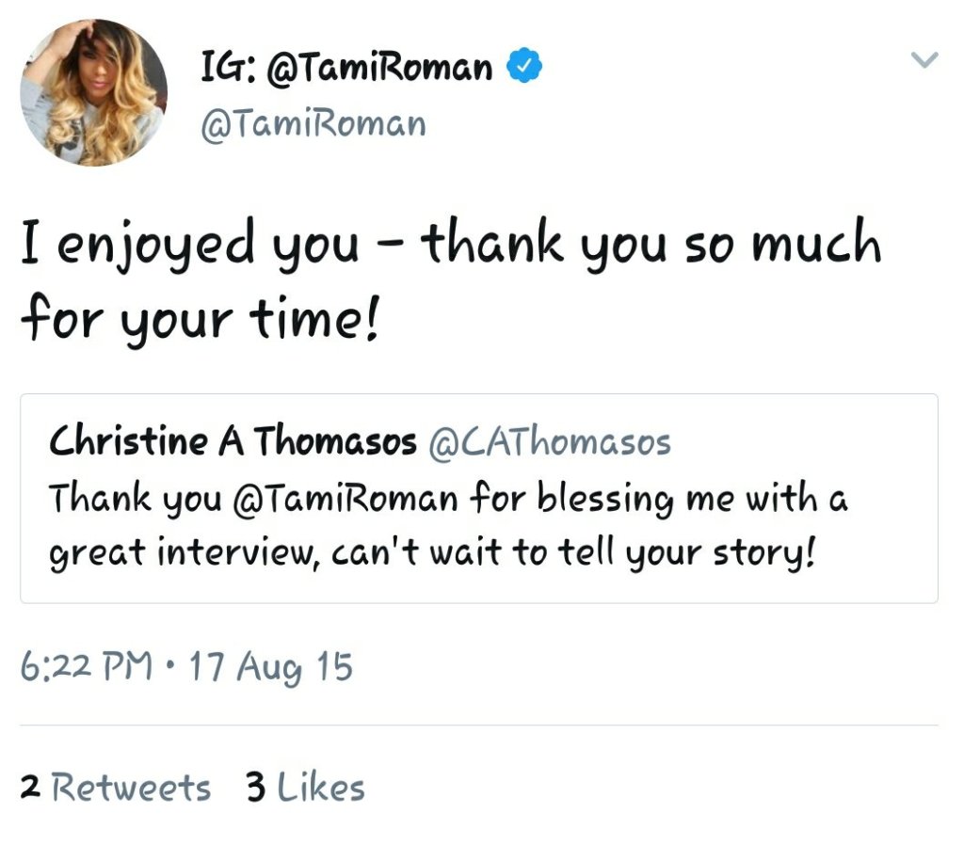The height and width of the screenshot is (845, 964).
Task: Expand the tweet options chevron
Action: pos(925,61)
